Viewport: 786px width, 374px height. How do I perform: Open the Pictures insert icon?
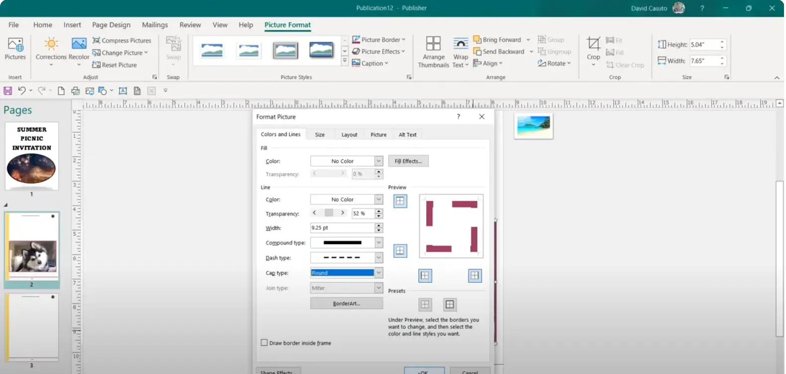click(x=15, y=46)
